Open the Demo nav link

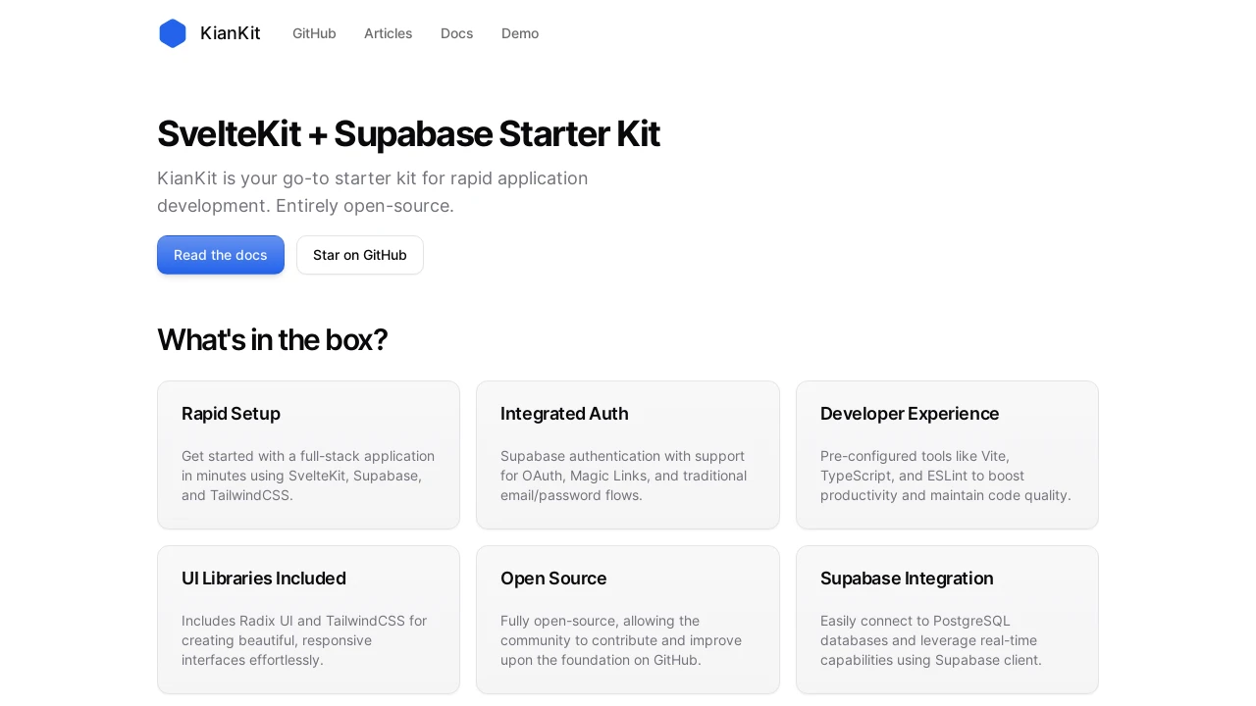coord(520,33)
